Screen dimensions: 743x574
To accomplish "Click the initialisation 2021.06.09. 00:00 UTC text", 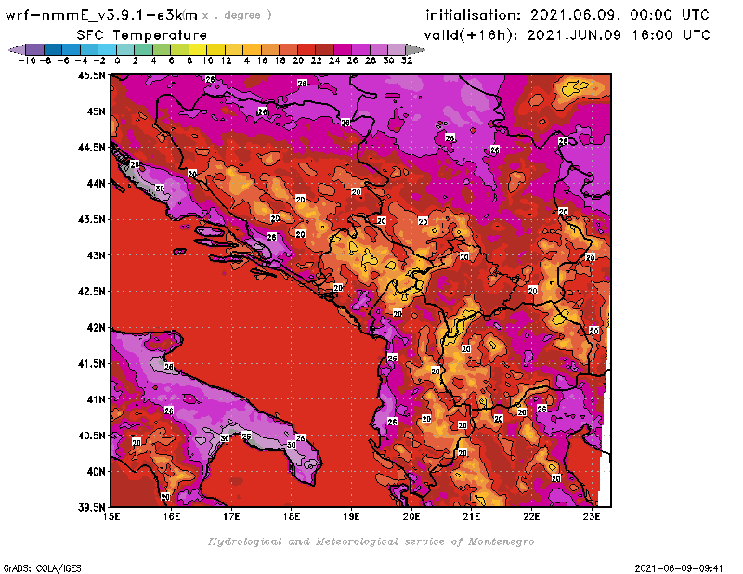I will pyautogui.click(x=567, y=15).
